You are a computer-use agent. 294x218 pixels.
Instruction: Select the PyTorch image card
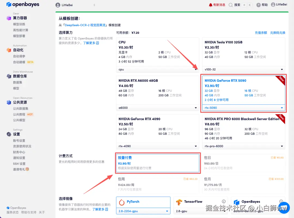143,205
